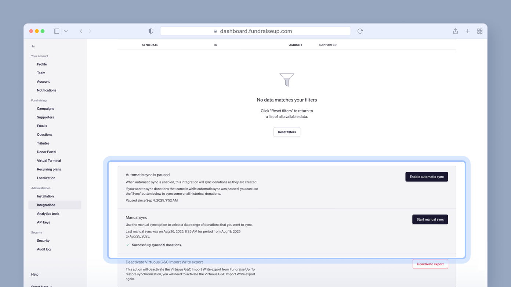Reload the page with refresh icon
The width and height of the screenshot is (511, 287).
click(360, 31)
